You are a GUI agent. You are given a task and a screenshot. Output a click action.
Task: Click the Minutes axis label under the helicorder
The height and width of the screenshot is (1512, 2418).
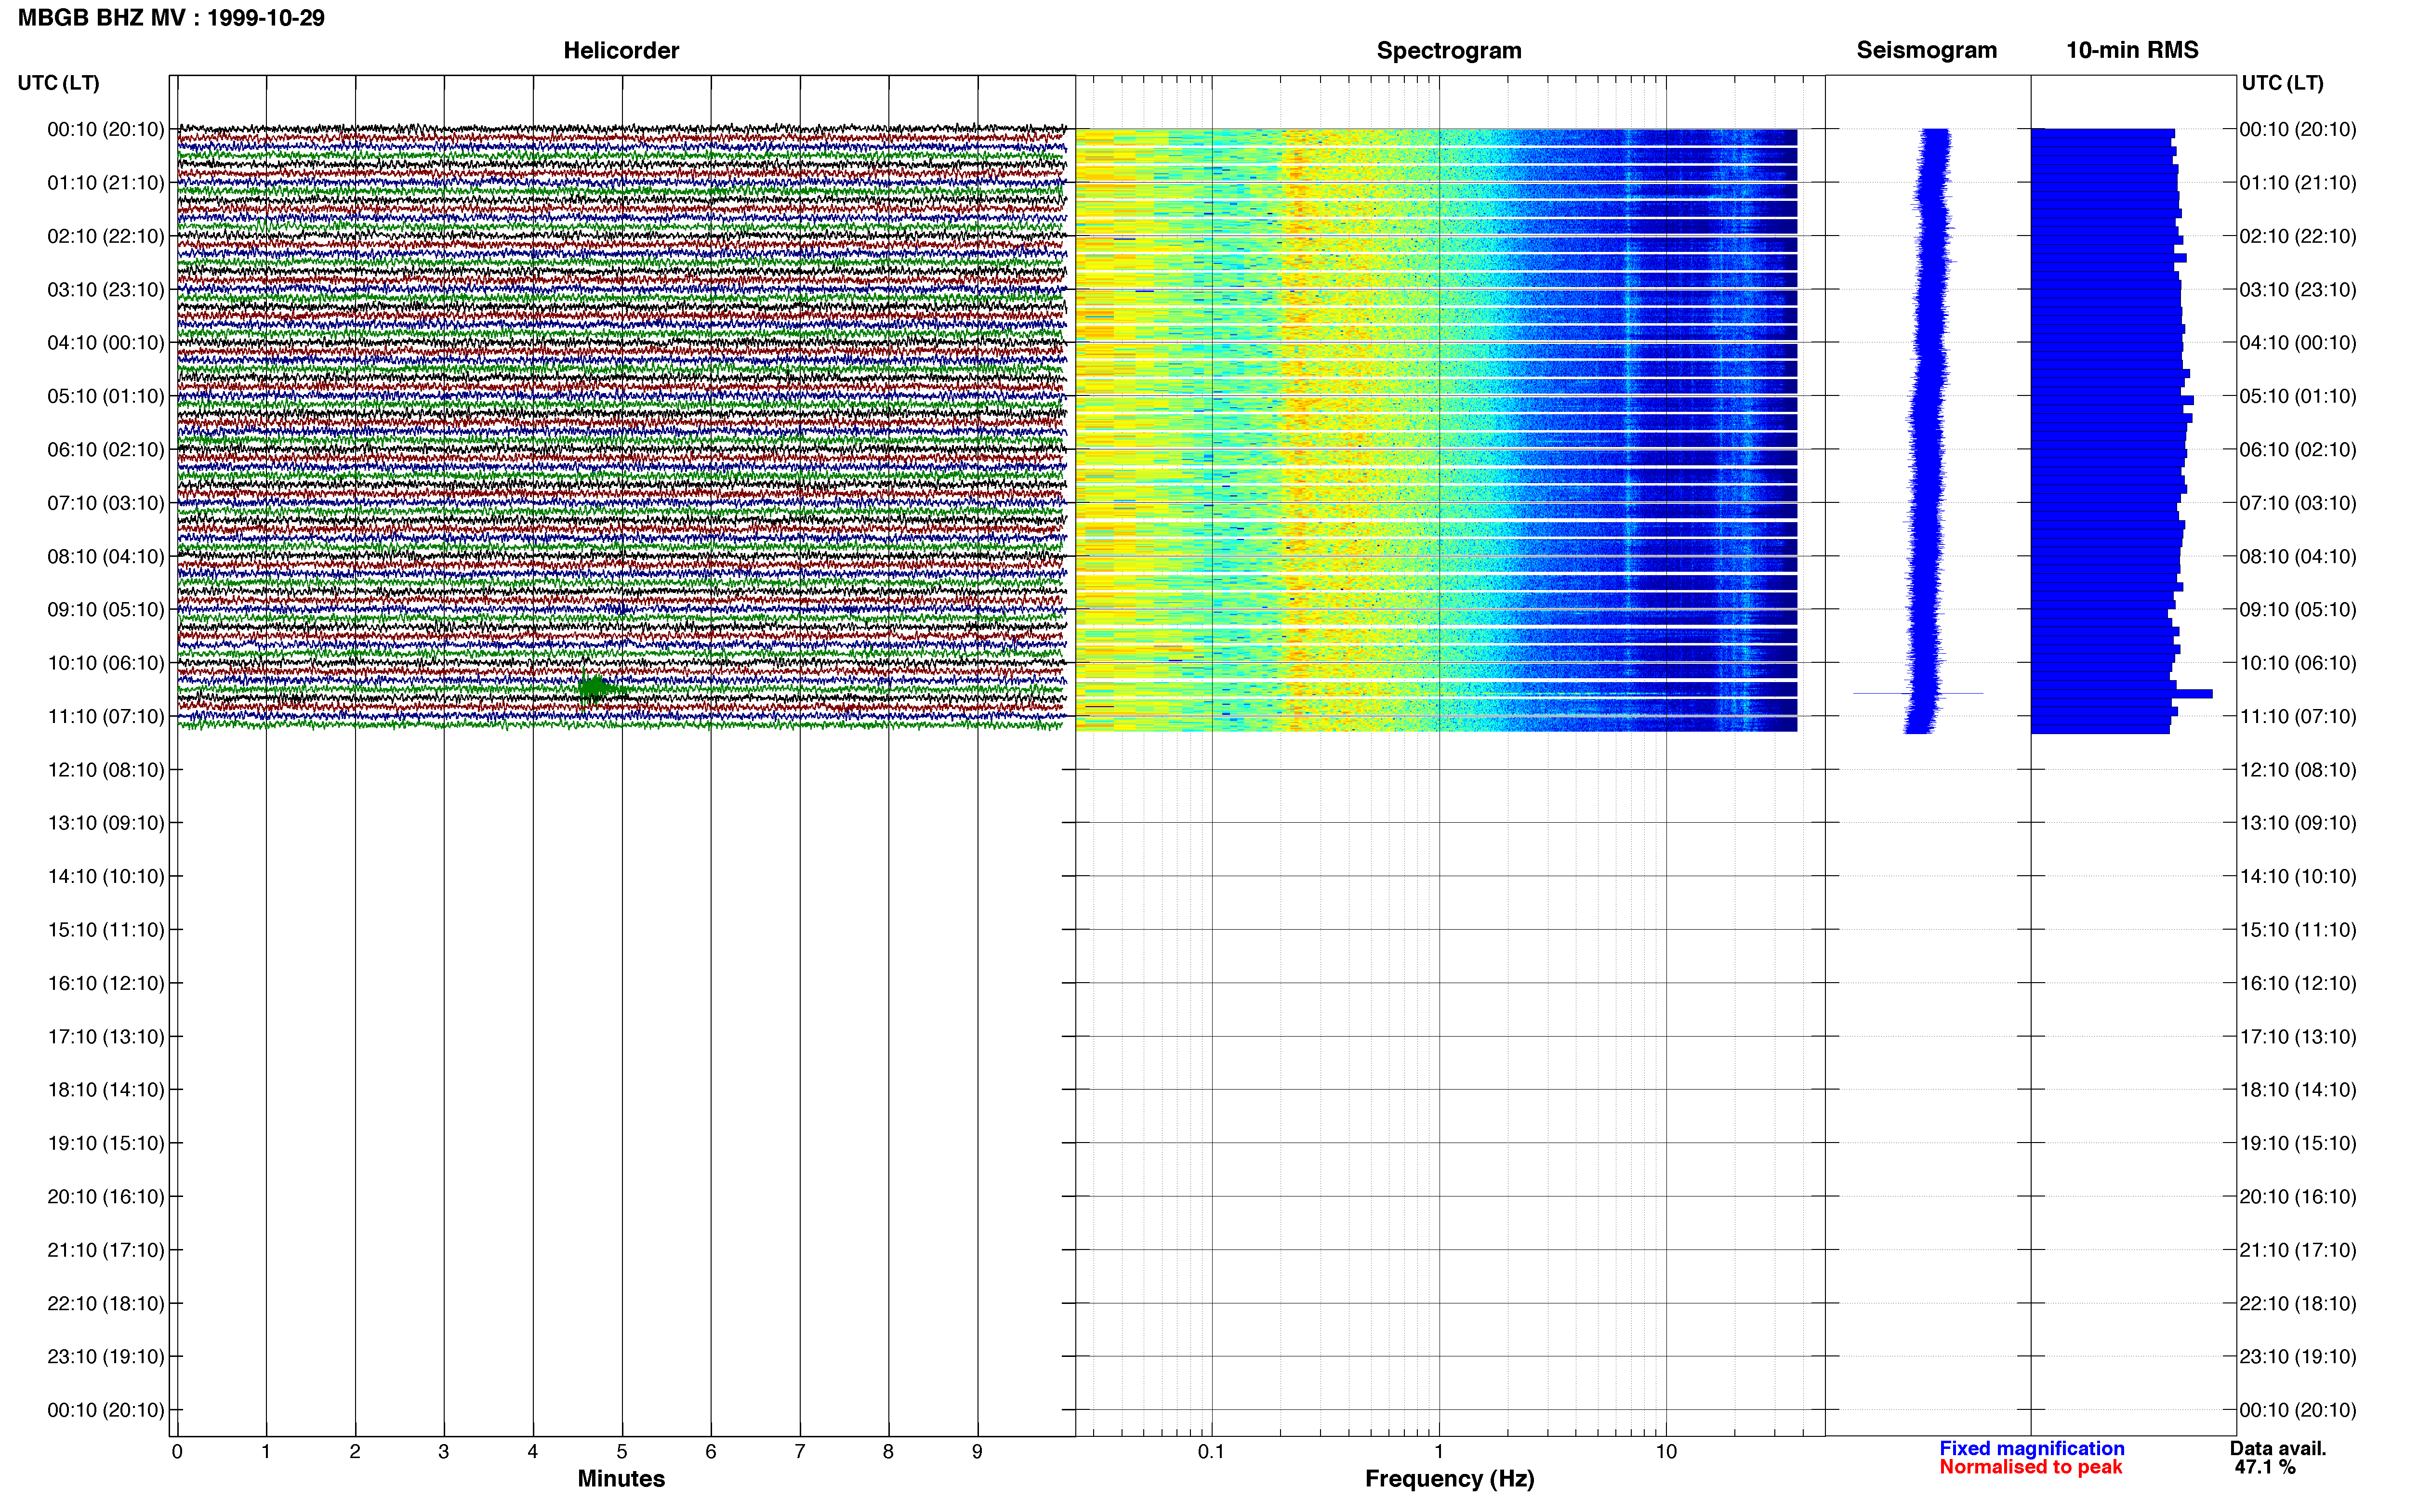[x=621, y=1479]
